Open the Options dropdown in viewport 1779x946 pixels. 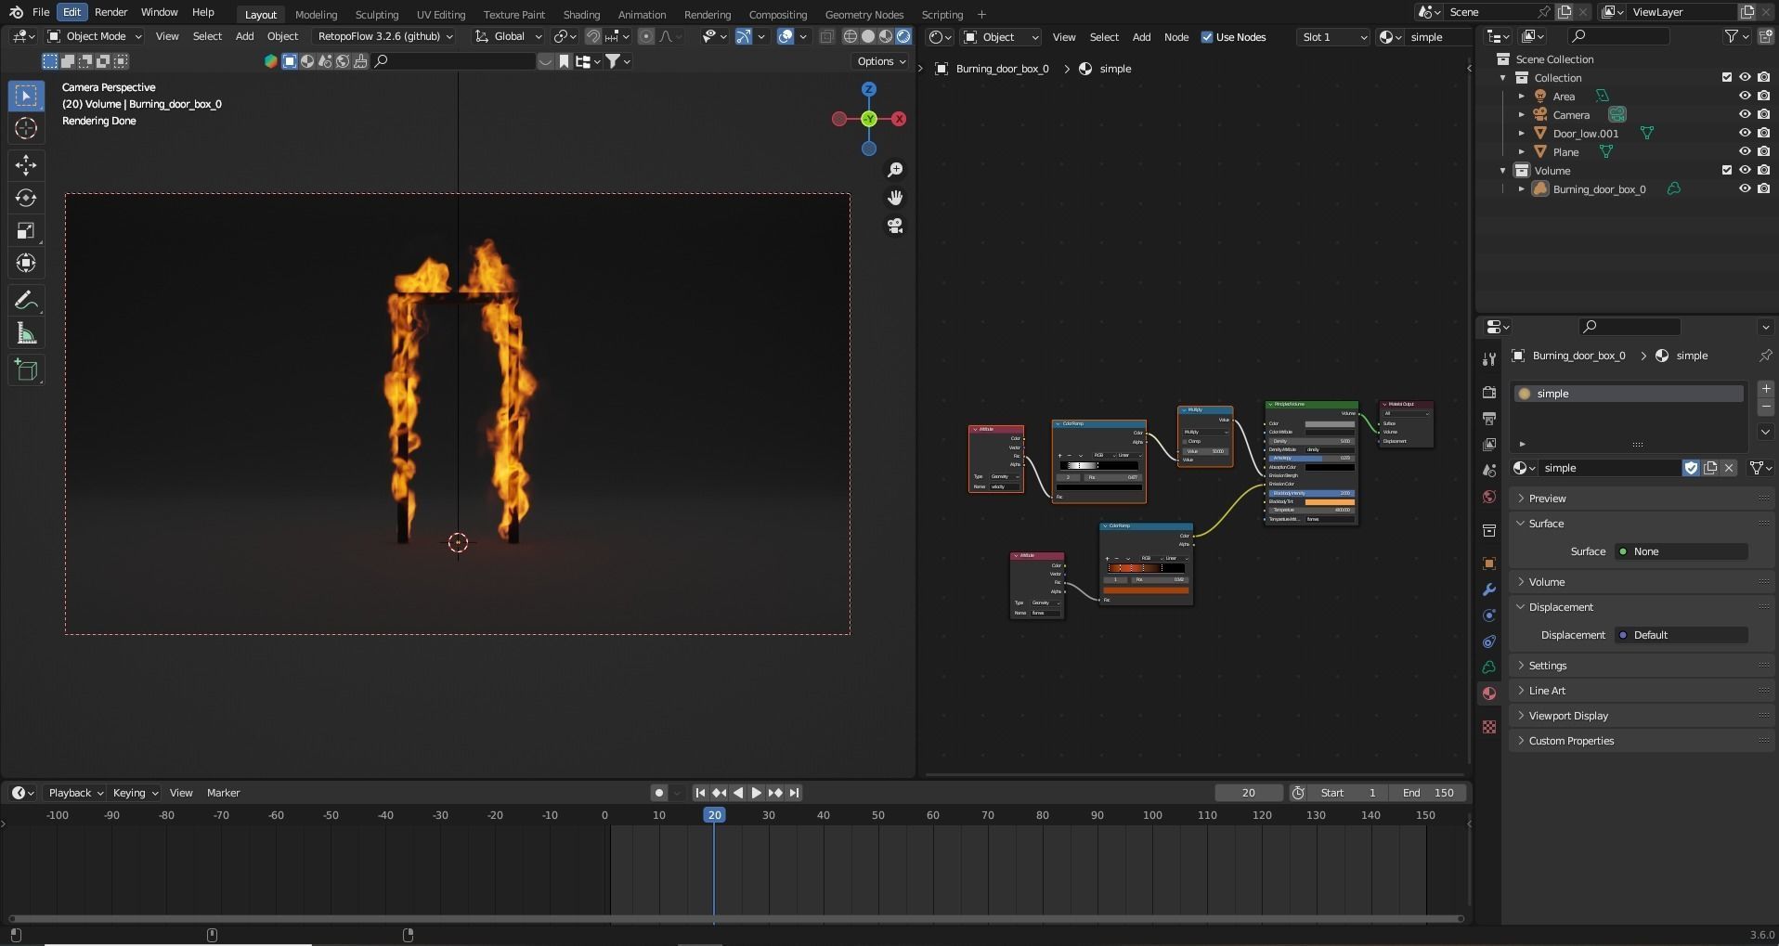(881, 61)
